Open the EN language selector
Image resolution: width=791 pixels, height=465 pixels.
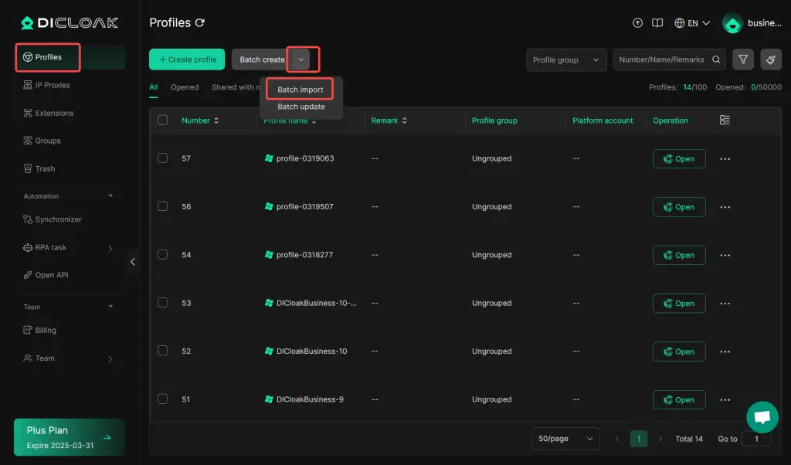tap(691, 23)
